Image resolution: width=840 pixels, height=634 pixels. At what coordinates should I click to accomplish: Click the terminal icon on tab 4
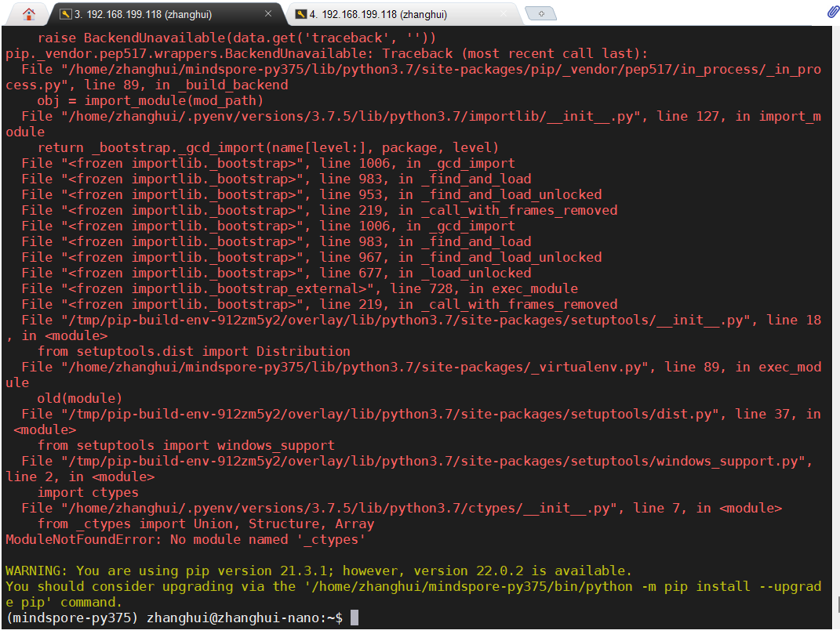(x=301, y=14)
